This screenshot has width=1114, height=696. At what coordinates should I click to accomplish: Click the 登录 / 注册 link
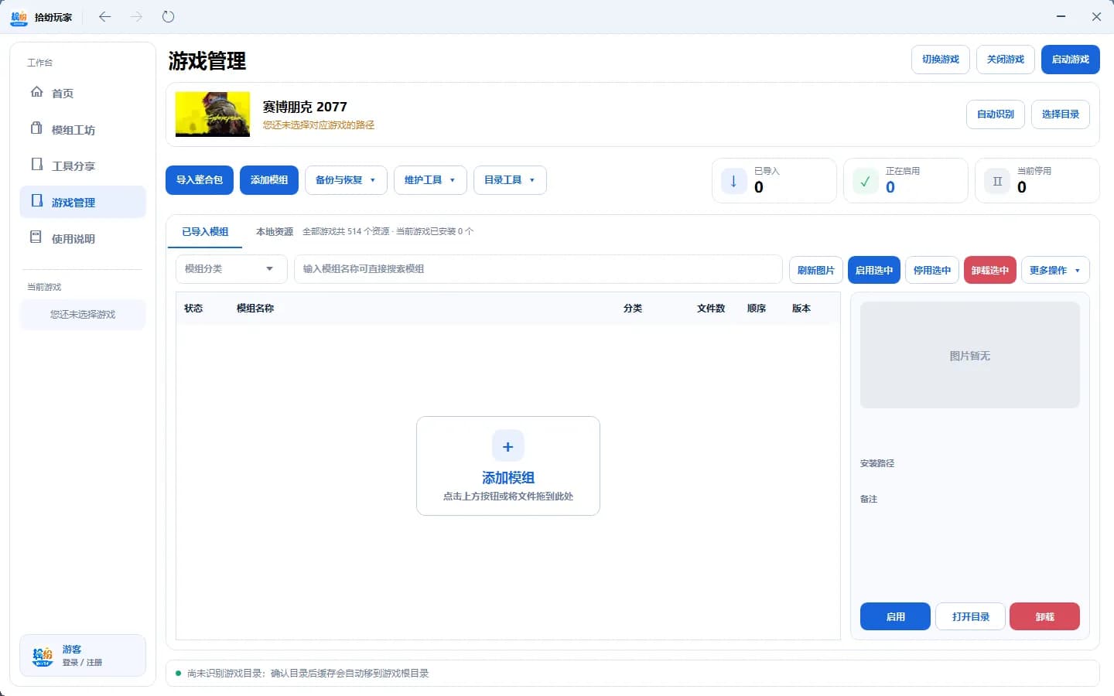(82, 663)
